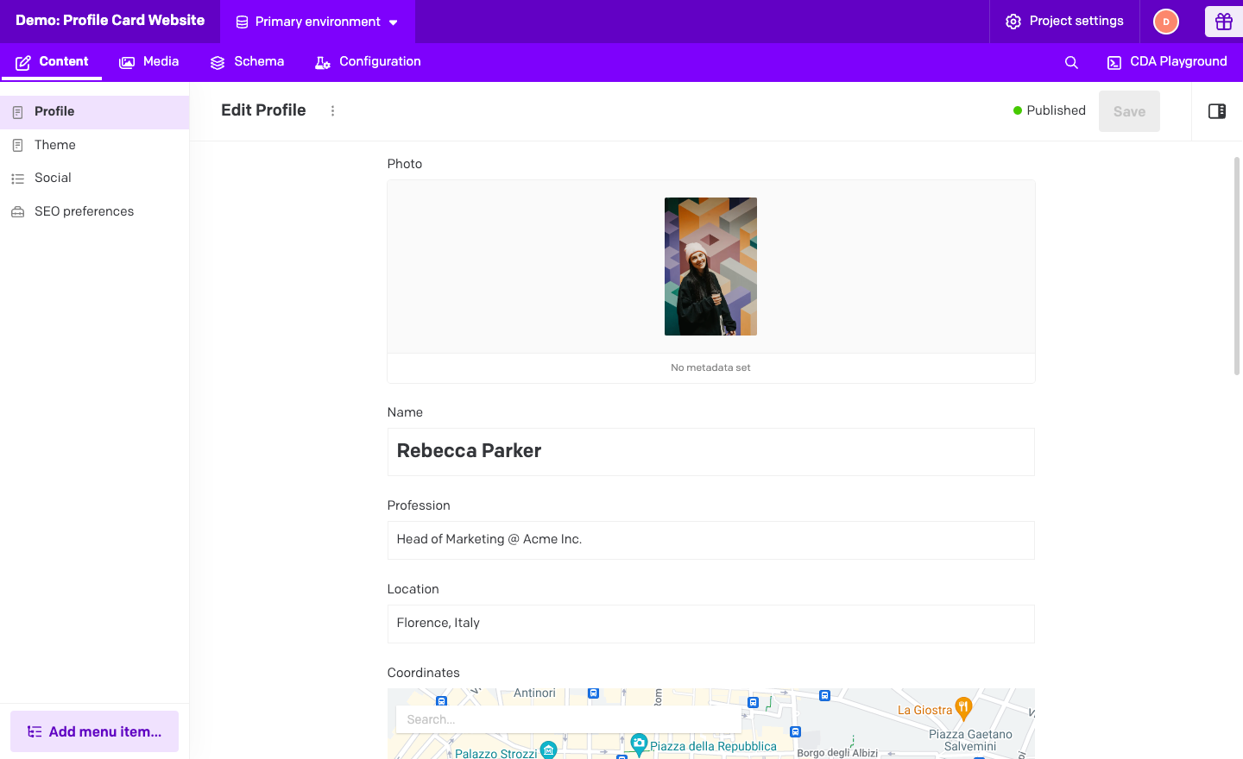Toggle the right sidebar panel icon
This screenshot has height=759, width=1243.
point(1216,111)
